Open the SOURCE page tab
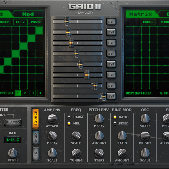169x169 pixels. coord(36,119)
